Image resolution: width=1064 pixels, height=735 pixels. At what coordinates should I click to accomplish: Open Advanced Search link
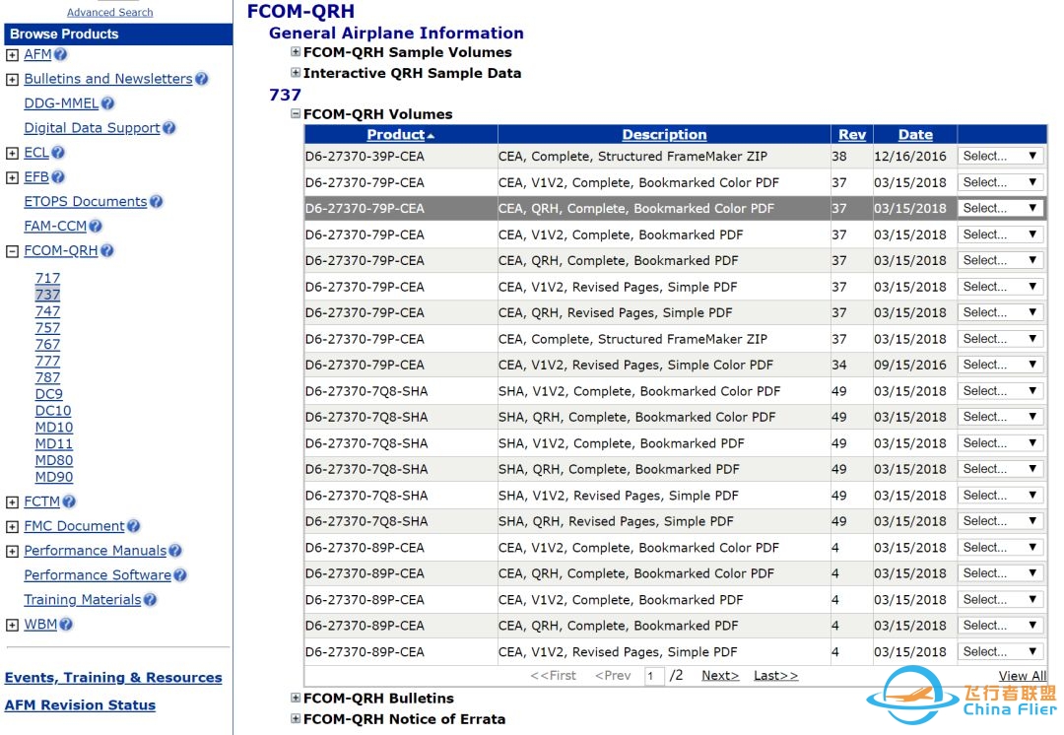coord(110,12)
